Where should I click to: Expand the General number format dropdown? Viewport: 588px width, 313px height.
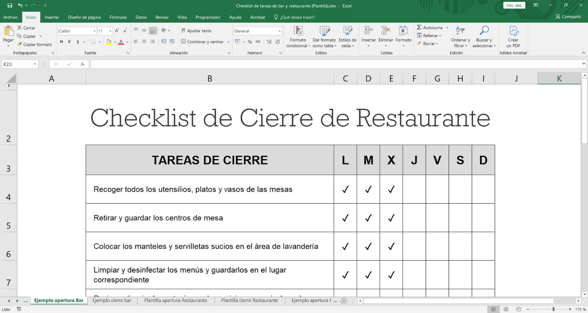279,31
